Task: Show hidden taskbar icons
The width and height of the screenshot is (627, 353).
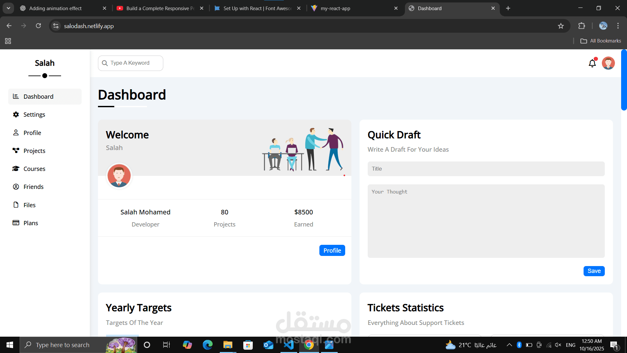Action: (x=509, y=345)
